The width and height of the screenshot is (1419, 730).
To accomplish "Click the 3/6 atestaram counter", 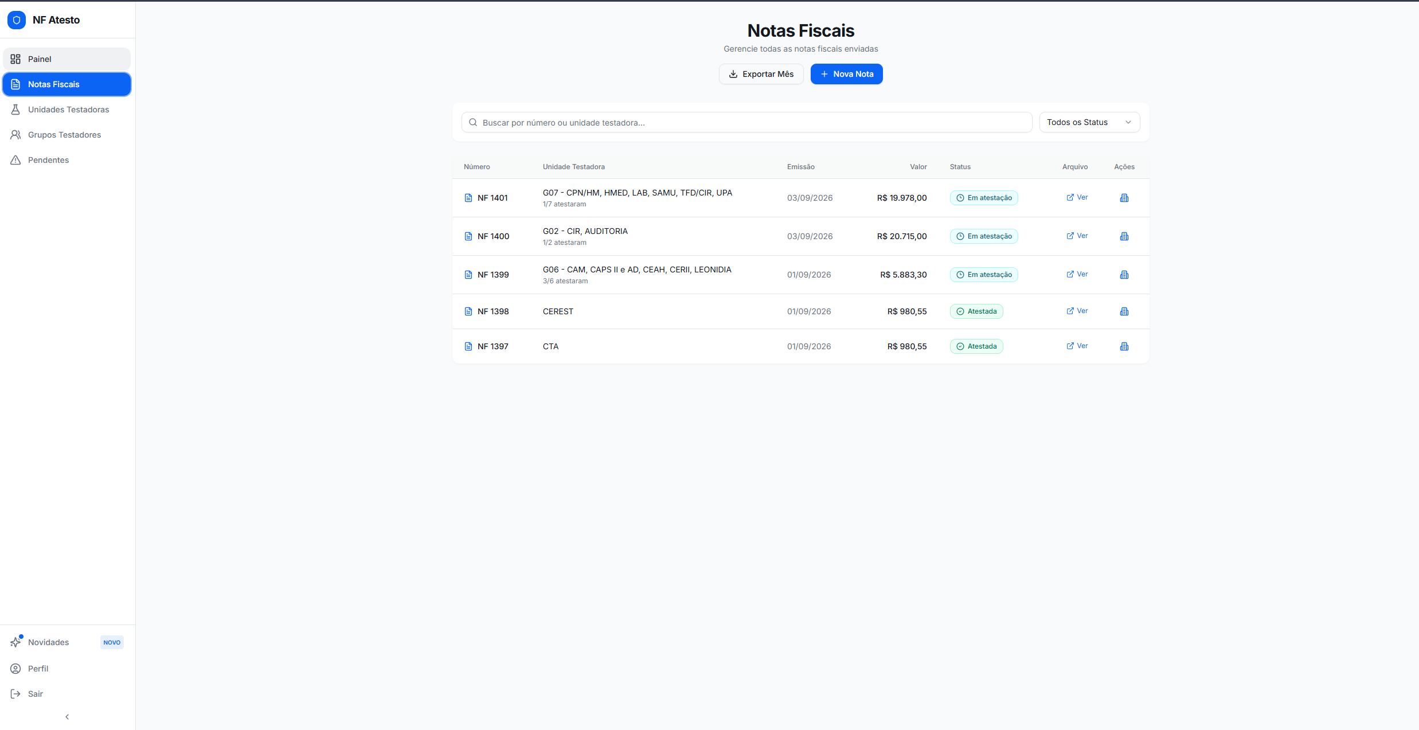I will point(565,281).
